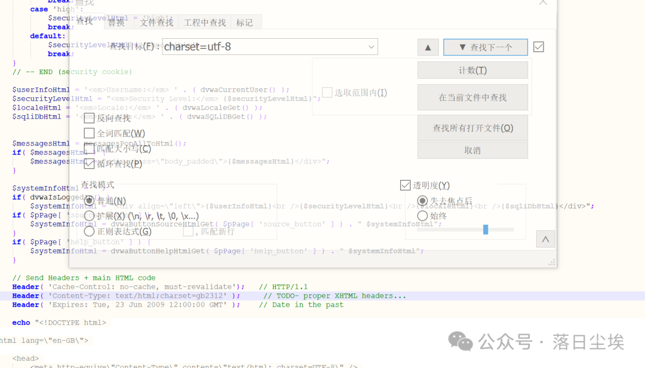The image size is (645, 368).
Task: Select the 始终 transparency radio
Action: pyautogui.click(x=422, y=216)
